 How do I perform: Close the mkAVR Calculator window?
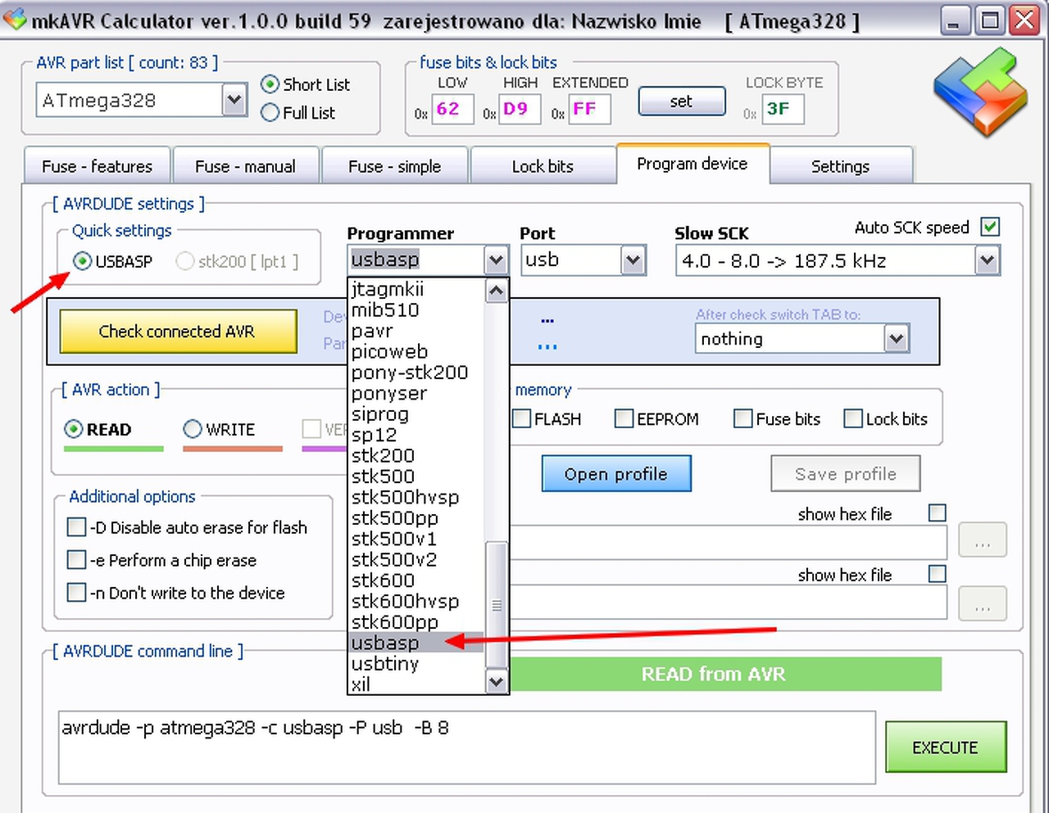(1025, 20)
